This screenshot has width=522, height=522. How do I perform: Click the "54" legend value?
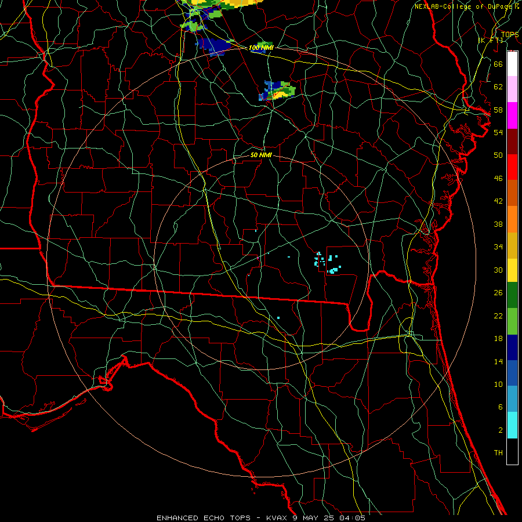click(498, 132)
